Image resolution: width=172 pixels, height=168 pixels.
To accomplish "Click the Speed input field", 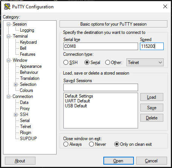I will pos(152,46).
